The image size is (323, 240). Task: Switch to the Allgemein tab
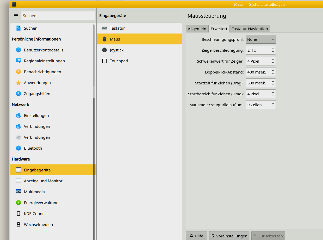[x=197, y=29]
